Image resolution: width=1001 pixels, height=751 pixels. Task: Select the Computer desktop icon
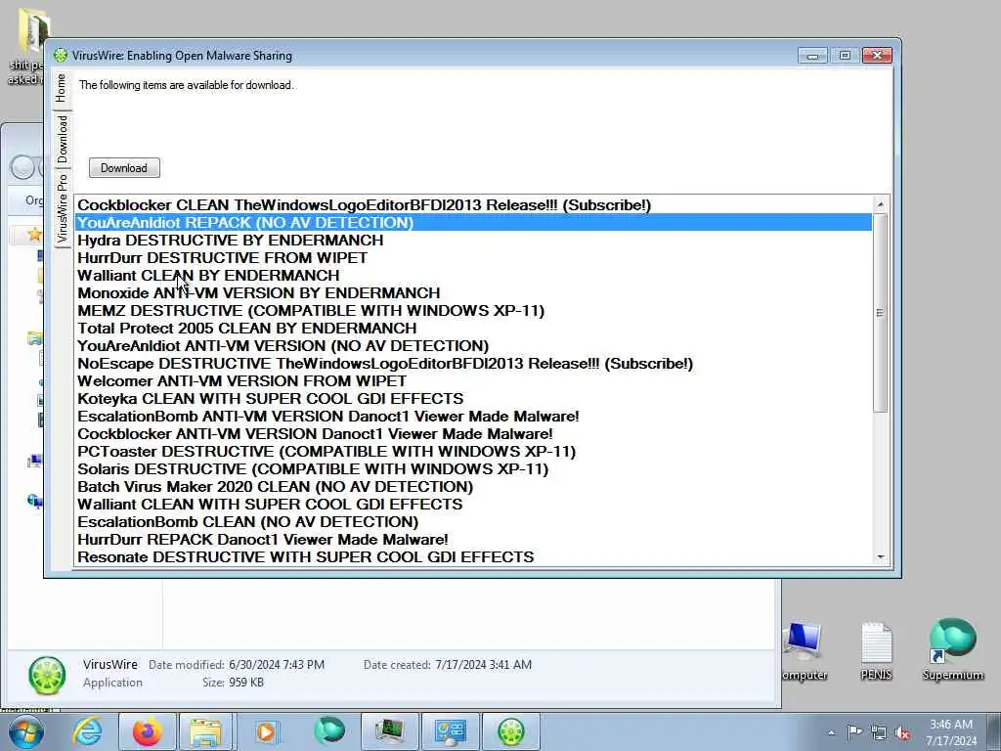804,650
